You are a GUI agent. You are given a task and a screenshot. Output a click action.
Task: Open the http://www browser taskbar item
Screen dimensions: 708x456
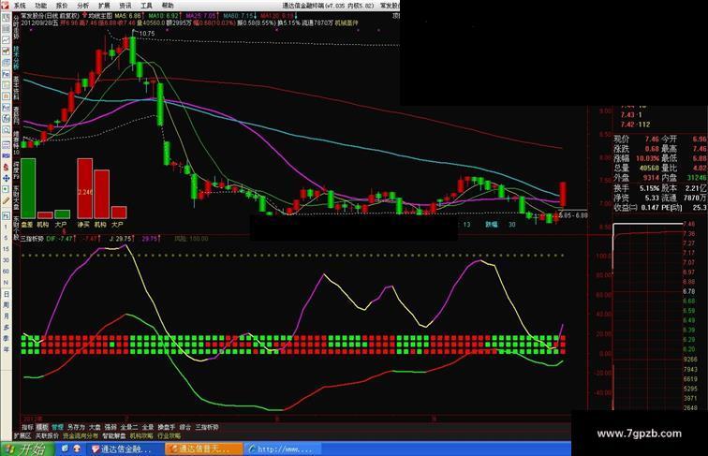pyautogui.click(x=283, y=449)
